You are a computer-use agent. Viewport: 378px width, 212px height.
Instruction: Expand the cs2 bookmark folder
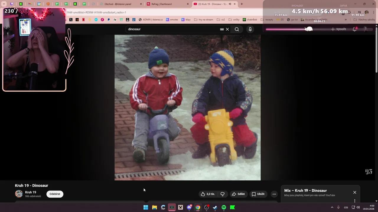221,20
